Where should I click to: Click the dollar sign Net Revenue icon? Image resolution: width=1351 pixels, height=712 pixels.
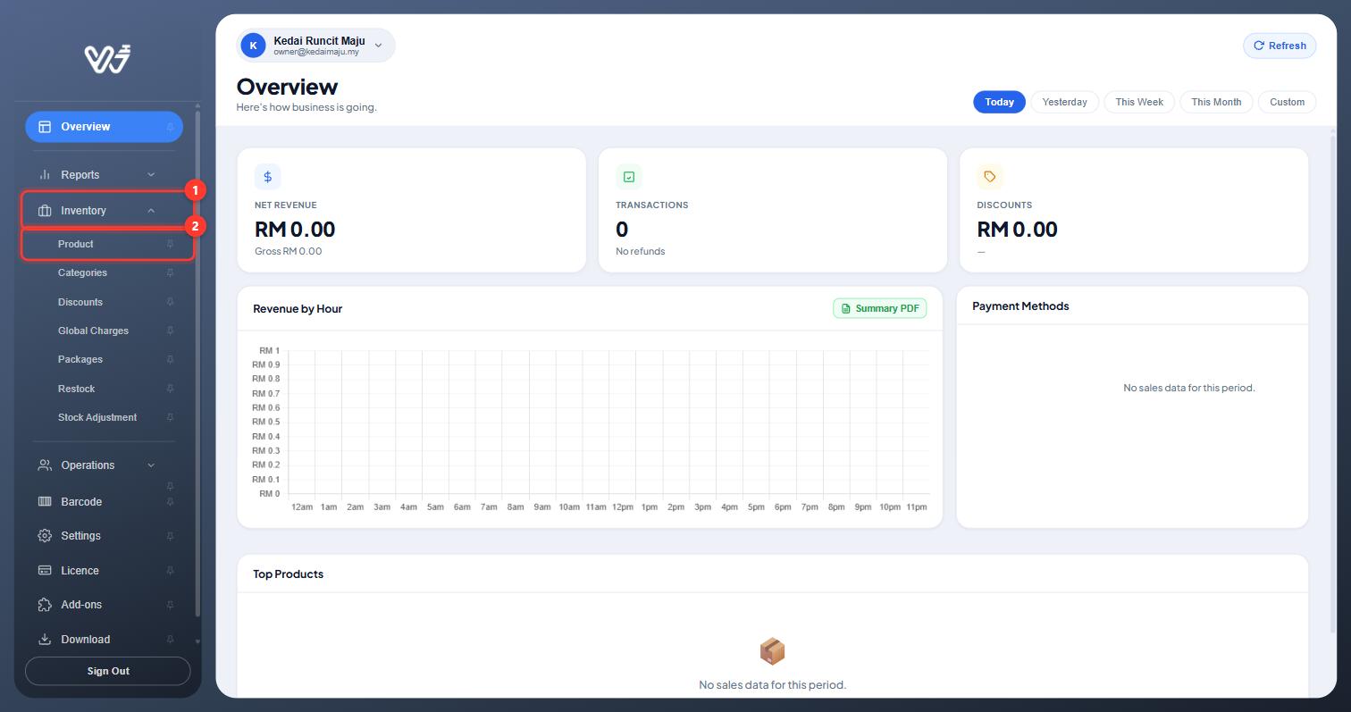[267, 177]
